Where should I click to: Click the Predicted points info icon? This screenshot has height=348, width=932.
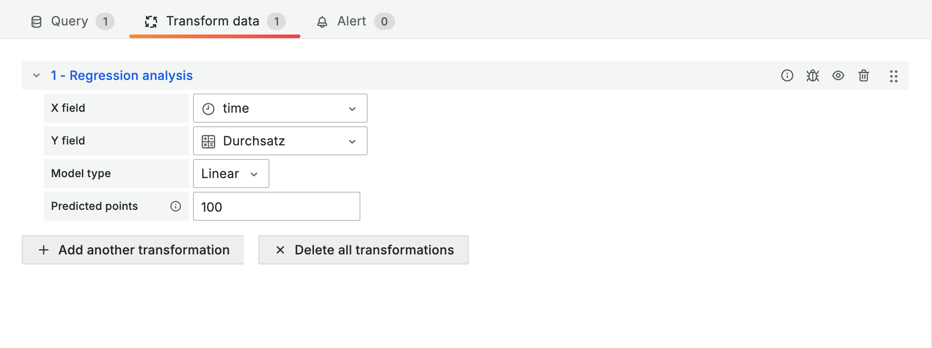point(176,206)
